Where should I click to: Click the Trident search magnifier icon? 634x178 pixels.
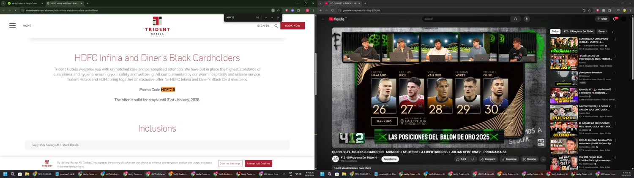coord(276,26)
